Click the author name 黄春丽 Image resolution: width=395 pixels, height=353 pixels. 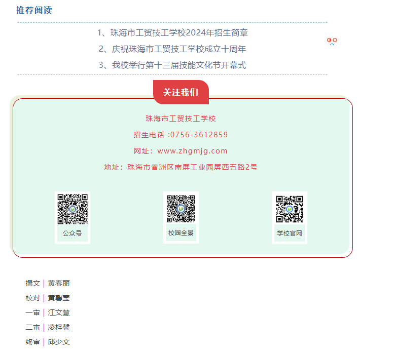coord(59,283)
